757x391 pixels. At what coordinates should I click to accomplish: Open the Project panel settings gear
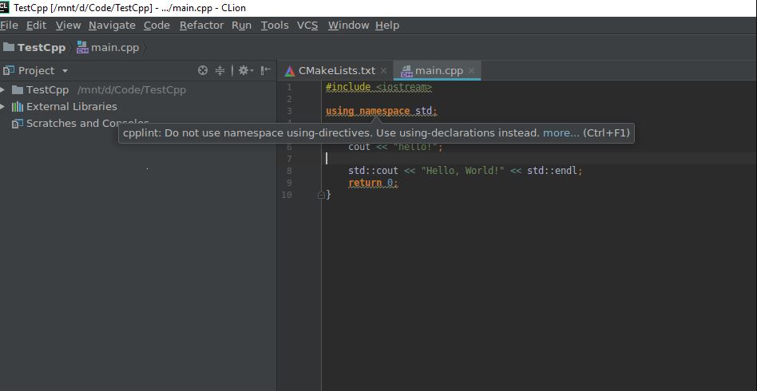[245, 70]
